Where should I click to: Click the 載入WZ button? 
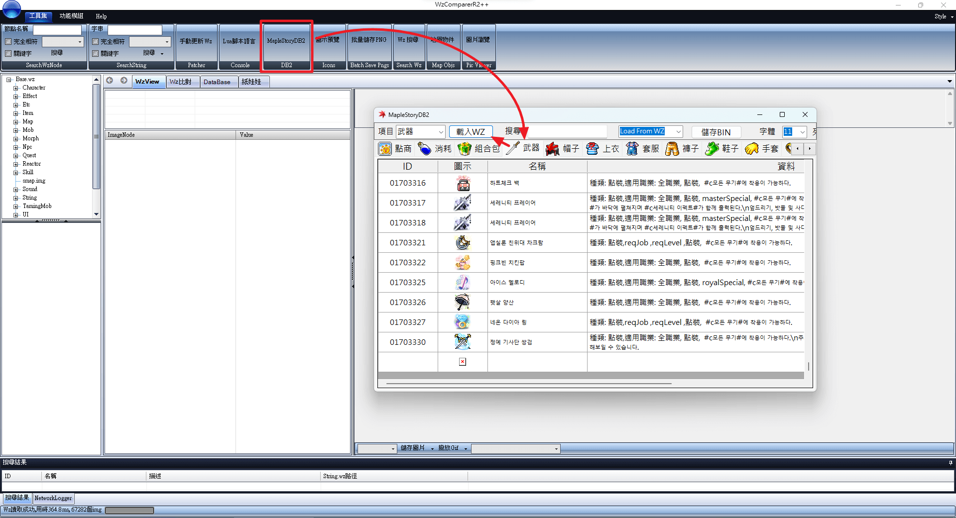click(471, 131)
